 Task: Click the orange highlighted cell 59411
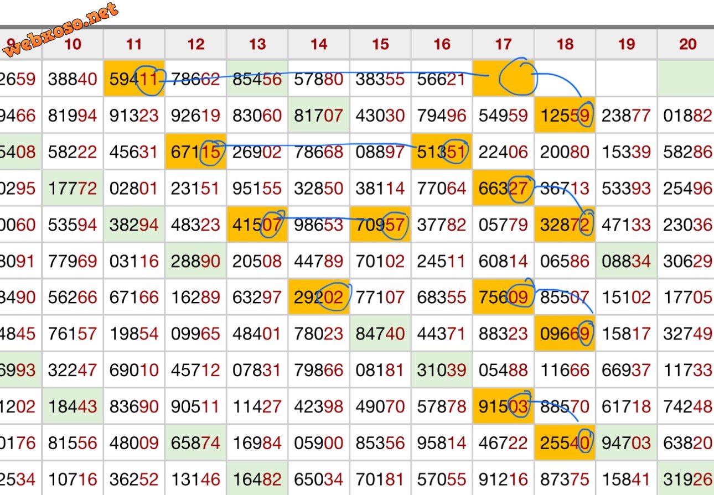coord(134,79)
